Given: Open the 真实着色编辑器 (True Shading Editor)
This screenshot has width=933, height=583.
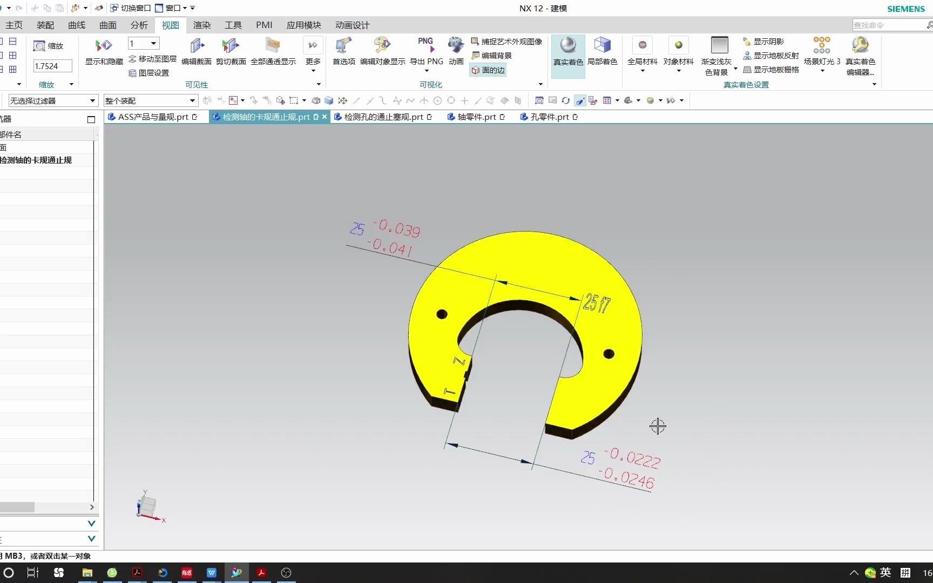Looking at the screenshot, I should click(860, 54).
